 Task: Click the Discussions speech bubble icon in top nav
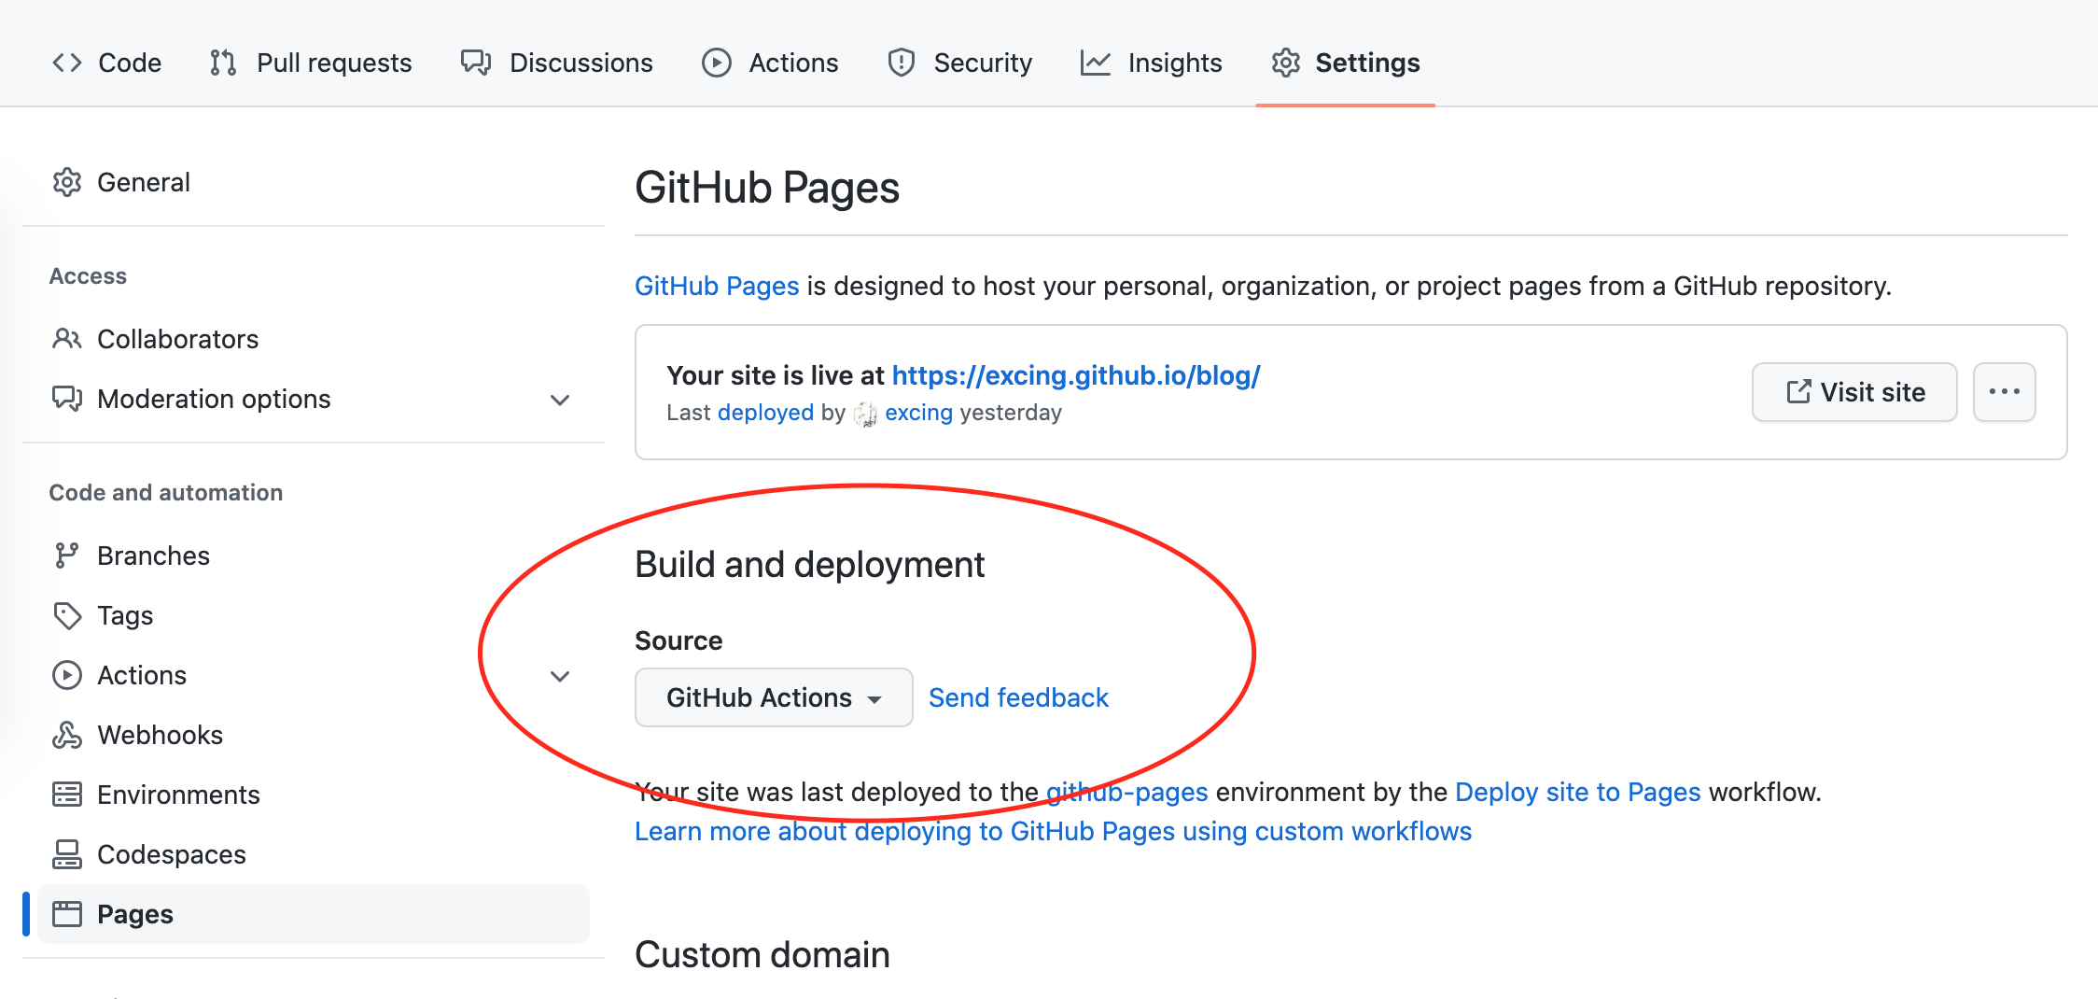[476, 63]
